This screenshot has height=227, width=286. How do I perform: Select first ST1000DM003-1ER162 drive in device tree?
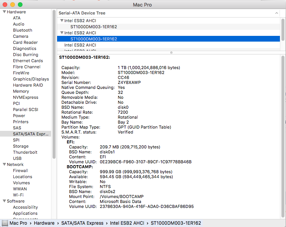[x=169, y=27]
